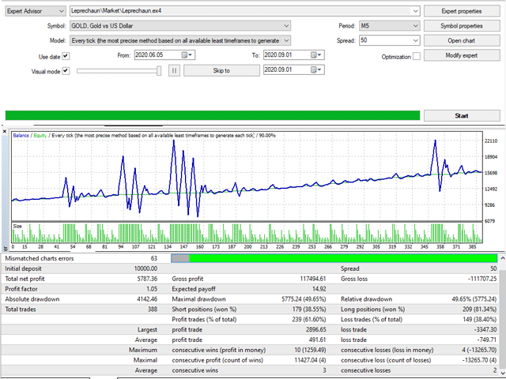Click the Expert properties button
The image size is (506, 379).
[x=463, y=11]
